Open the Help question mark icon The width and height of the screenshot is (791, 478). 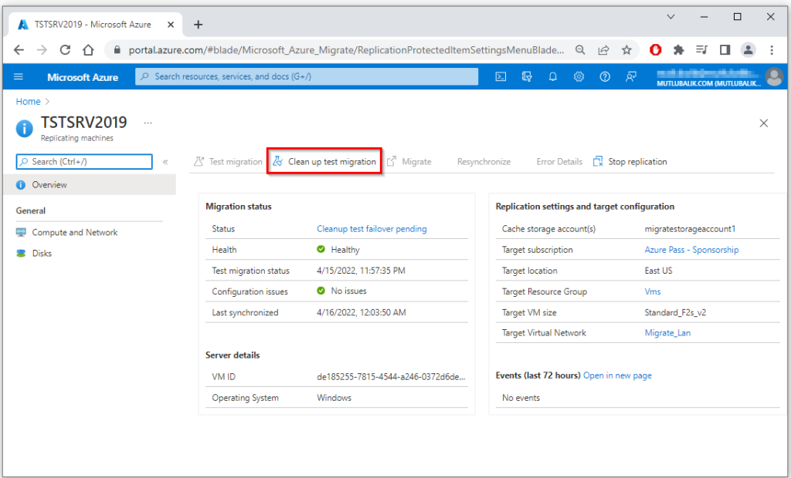605,76
